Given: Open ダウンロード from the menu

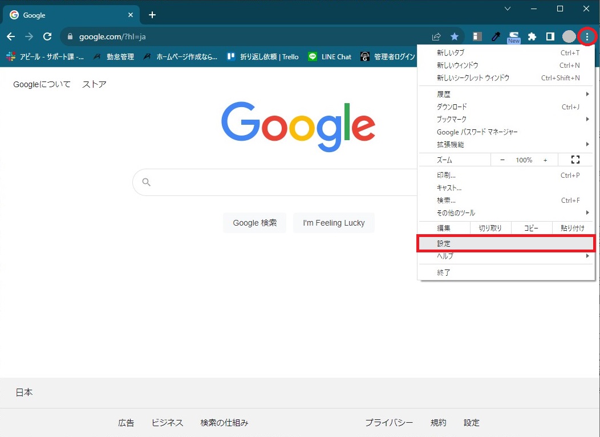Looking at the screenshot, I should coord(506,107).
